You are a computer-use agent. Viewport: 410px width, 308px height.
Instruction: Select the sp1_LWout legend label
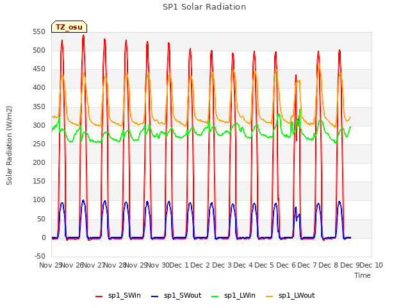(297, 295)
